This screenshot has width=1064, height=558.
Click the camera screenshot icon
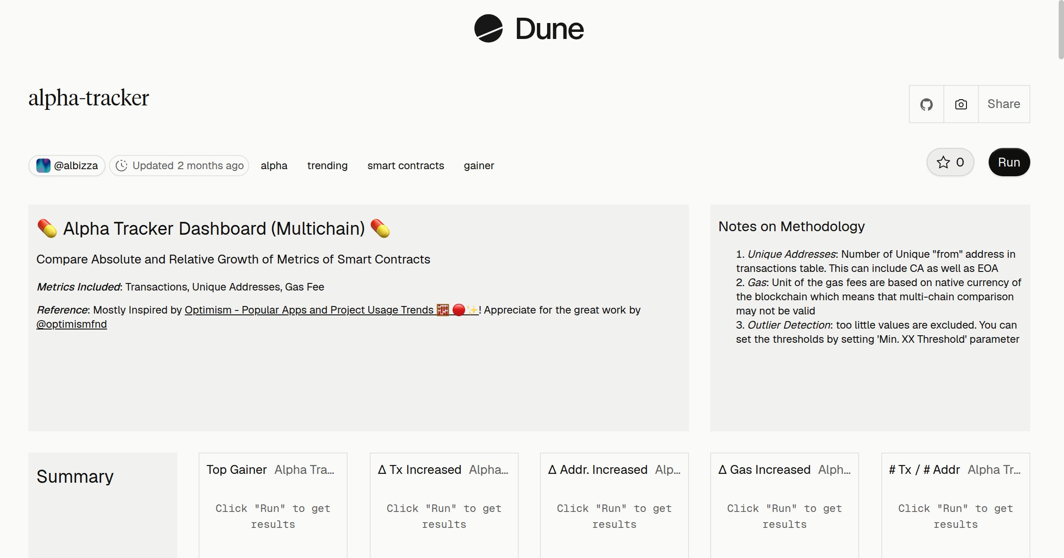tap(961, 104)
